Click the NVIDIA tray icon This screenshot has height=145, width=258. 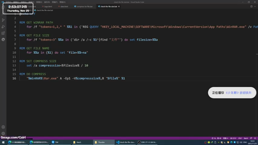(218, 142)
